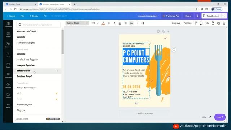Click the page notes icon above canvas

pos(158,31)
